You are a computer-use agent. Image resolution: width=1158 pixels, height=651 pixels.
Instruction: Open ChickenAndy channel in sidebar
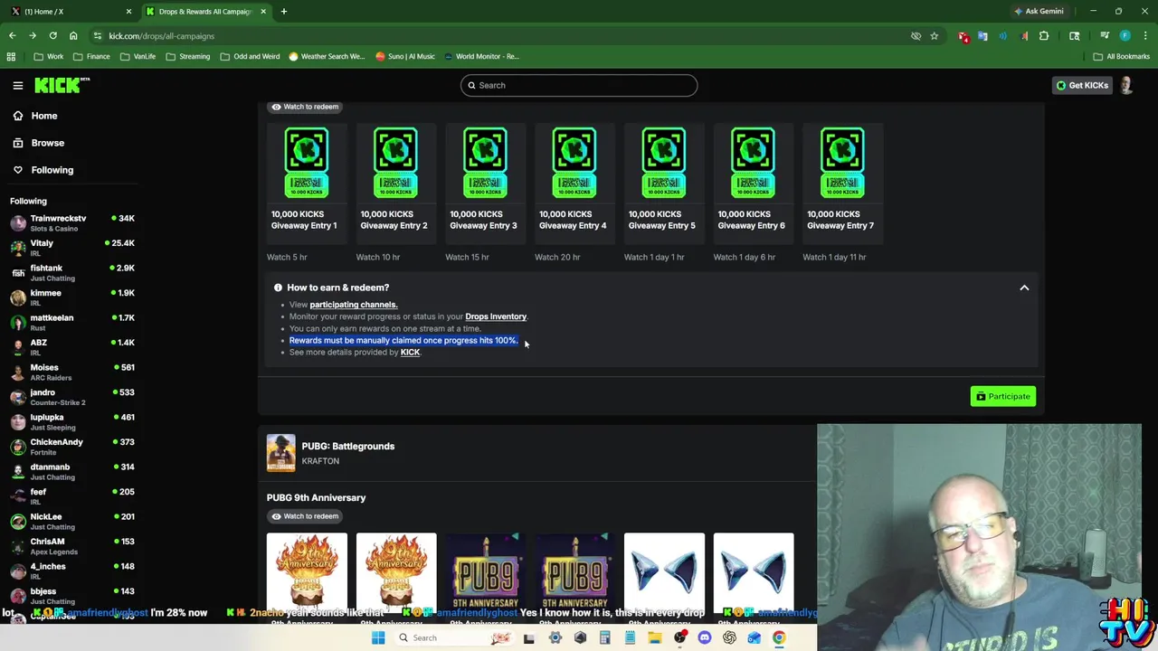tap(72, 447)
